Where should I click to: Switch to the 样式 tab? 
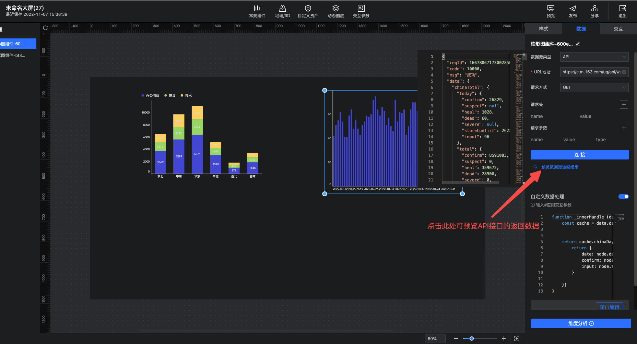coord(543,29)
